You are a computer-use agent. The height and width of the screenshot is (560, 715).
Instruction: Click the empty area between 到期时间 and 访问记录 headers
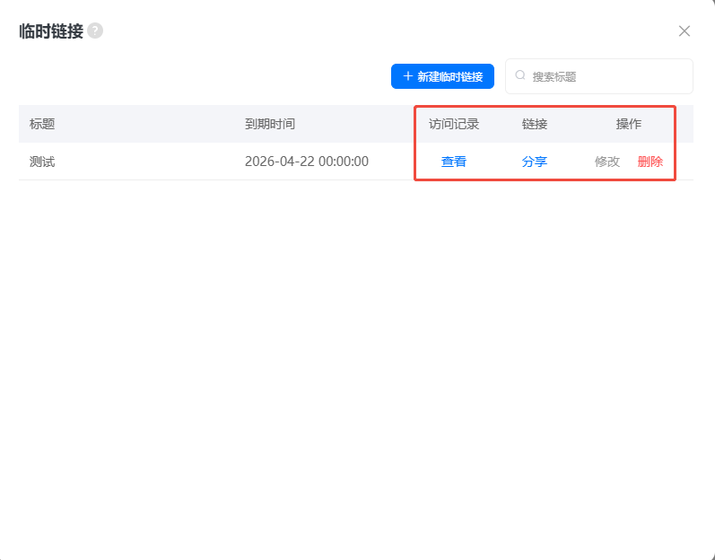point(359,124)
